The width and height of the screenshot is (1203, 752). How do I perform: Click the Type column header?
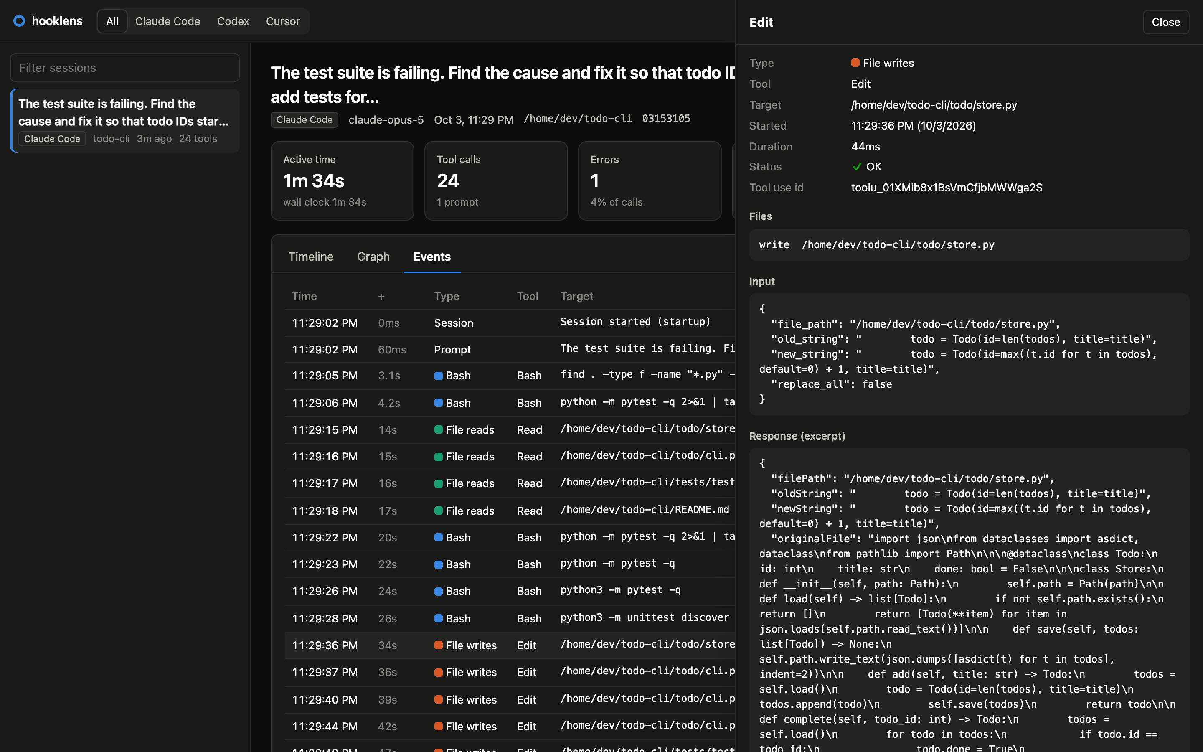(x=447, y=296)
